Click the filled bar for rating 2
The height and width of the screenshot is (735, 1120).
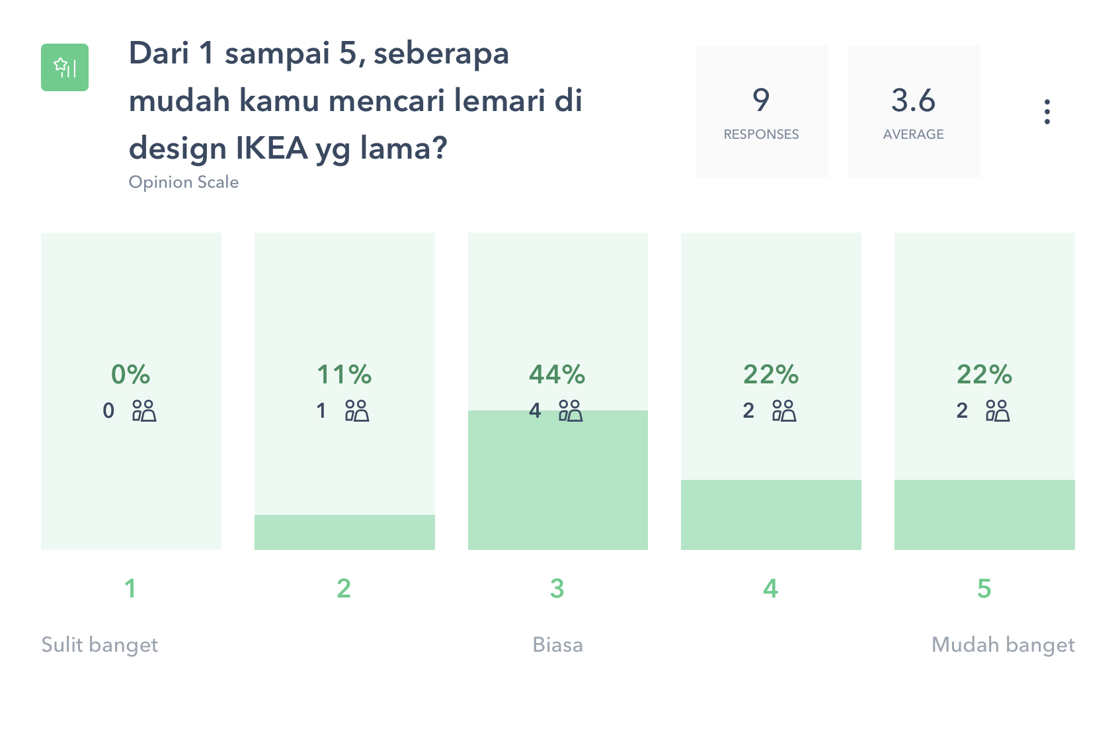point(344,532)
